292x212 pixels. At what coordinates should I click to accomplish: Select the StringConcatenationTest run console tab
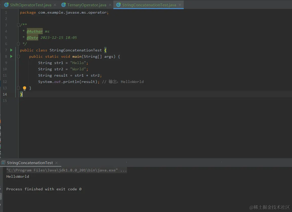[30, 163]
